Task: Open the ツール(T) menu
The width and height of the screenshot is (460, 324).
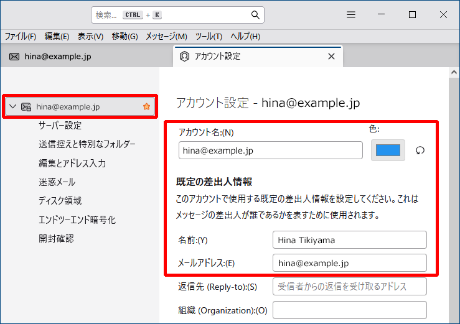Action: [x=209, y=36]
